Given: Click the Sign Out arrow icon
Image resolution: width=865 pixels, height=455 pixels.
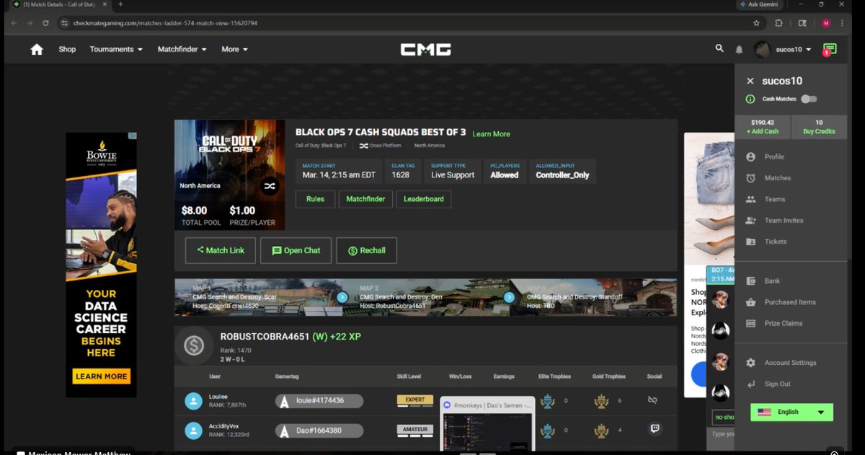Looking at the screenshot, I should tap(751, 384).
